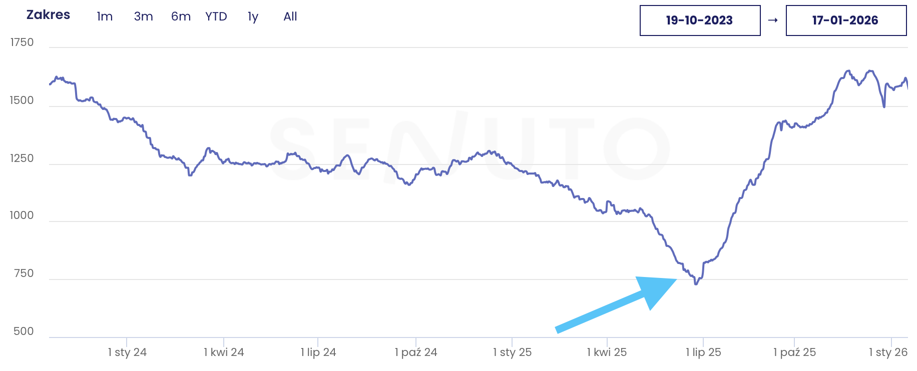Screen dimensions: 917x371
Task: Click the arrow between the date fields
Action: coord(773,20)
